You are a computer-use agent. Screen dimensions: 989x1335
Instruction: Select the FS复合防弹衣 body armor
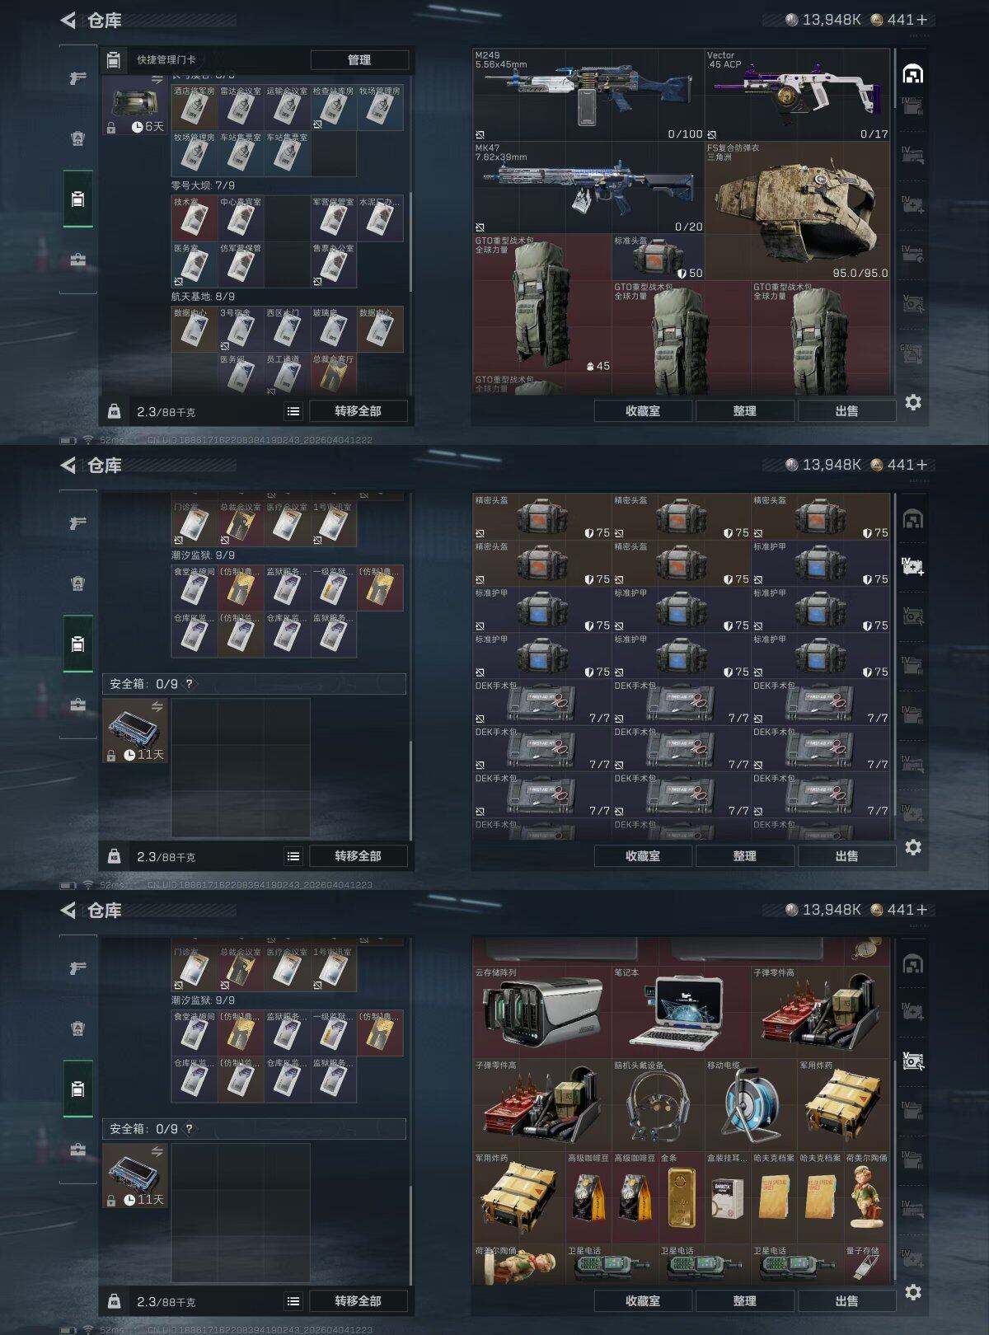pos(797,210)
